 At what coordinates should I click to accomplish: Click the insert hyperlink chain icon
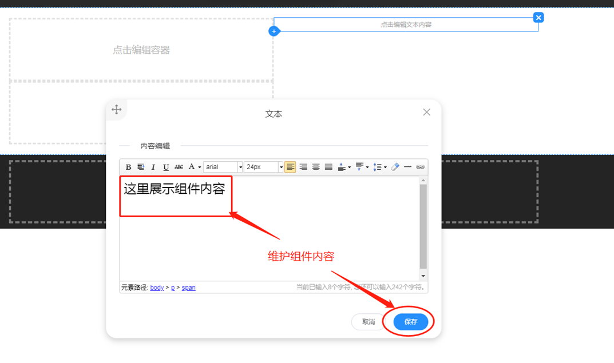coord(421,167)
